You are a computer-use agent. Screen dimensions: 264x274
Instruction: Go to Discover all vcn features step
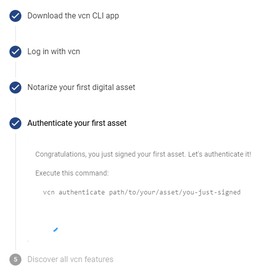[70, 259]
